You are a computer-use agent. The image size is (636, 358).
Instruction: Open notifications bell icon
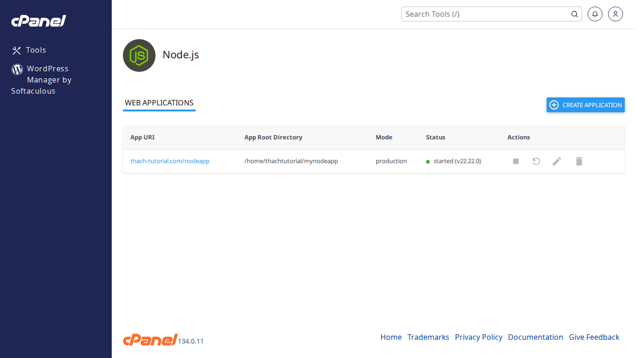click(595, 14)
